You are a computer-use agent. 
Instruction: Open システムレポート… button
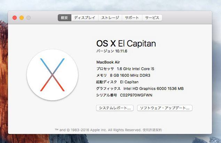(x=115, y=108)
